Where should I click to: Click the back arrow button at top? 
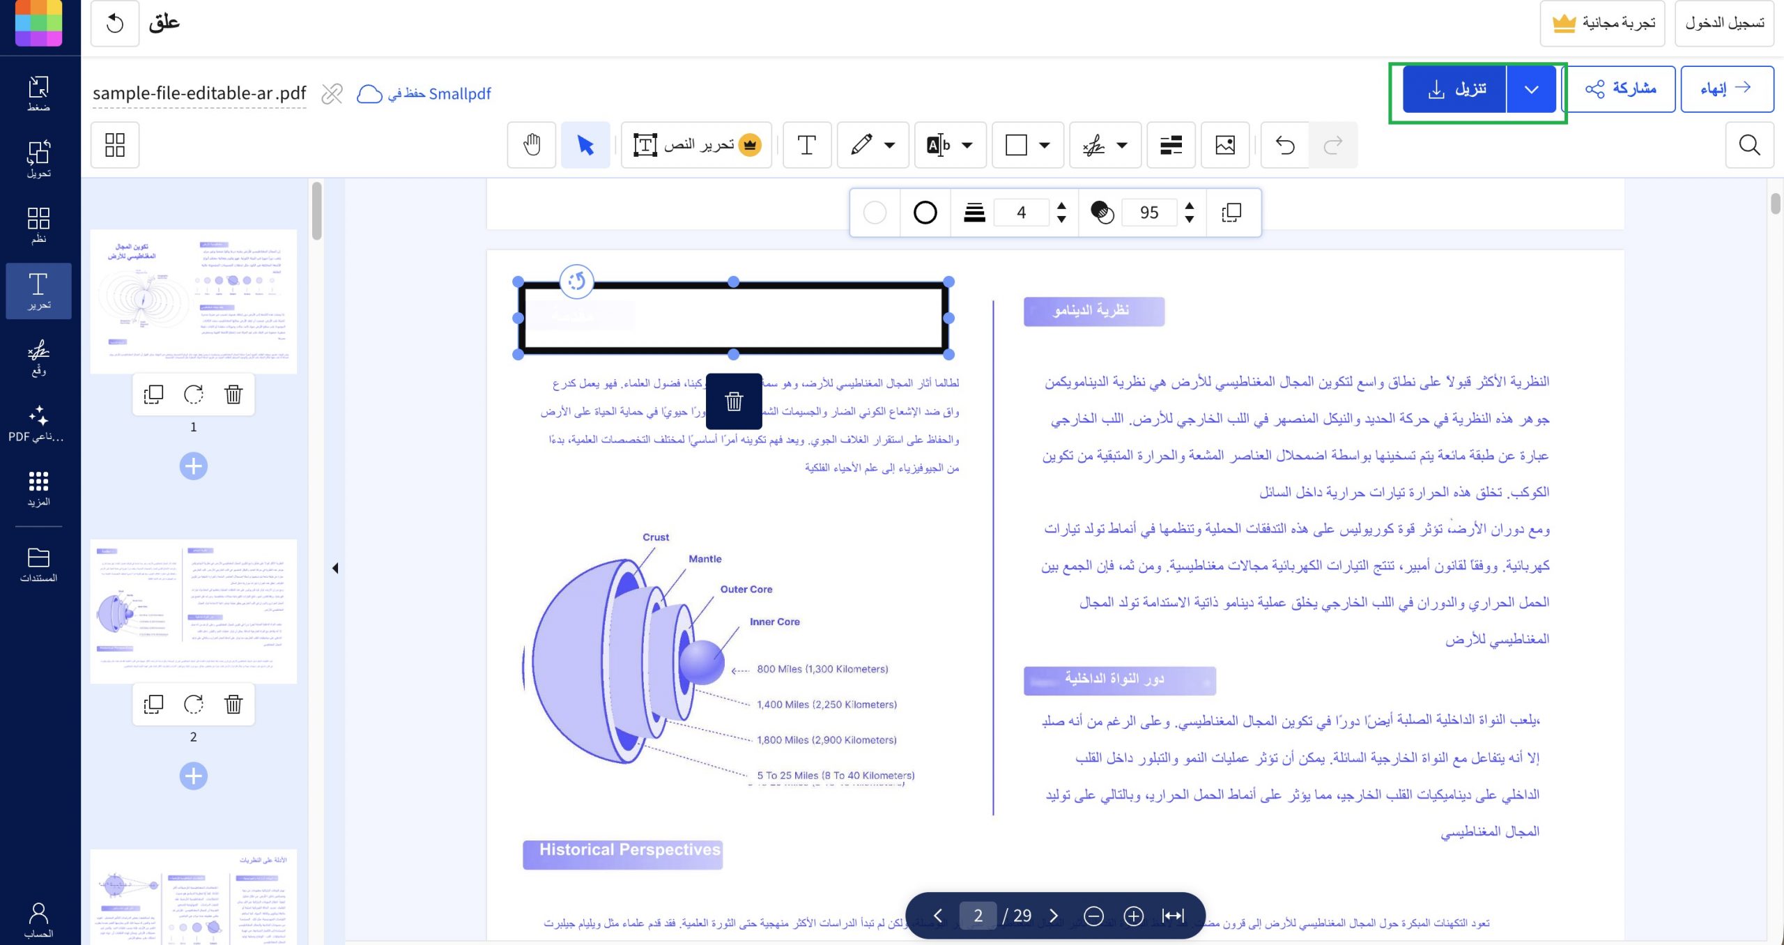(115, 24)
